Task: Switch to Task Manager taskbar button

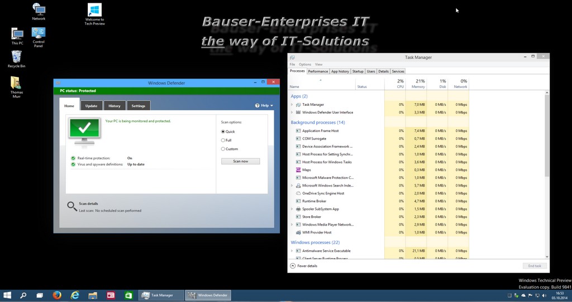Action: tap(161, 295)
